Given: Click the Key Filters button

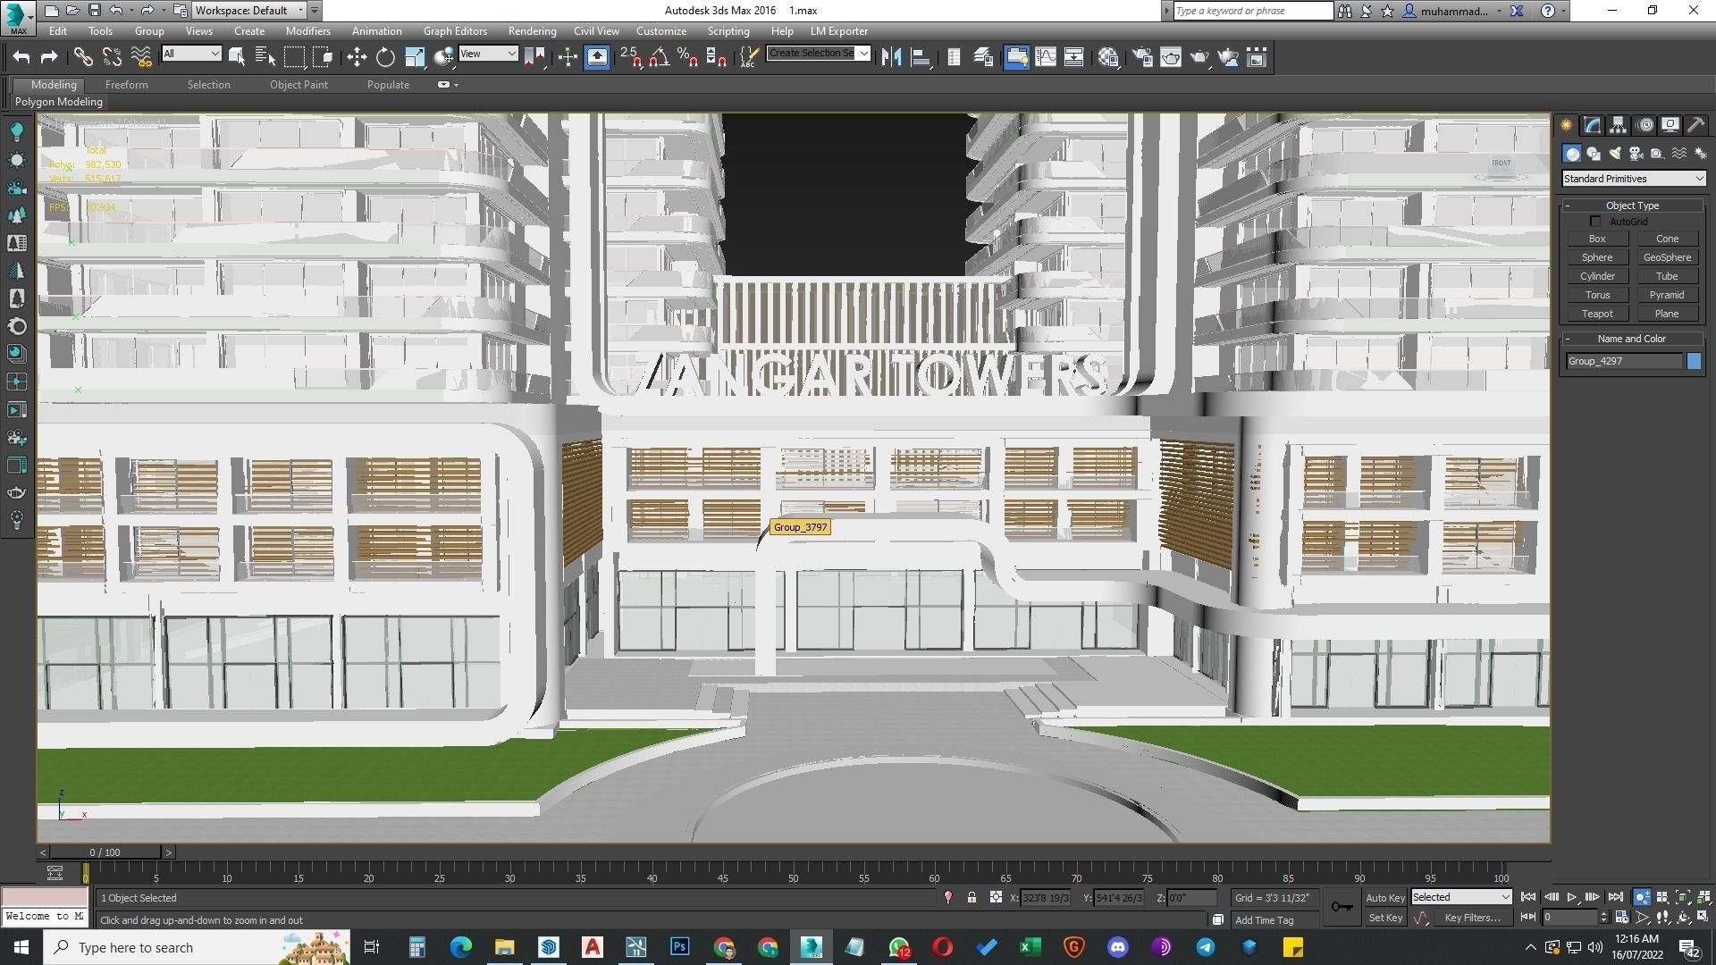Looking at the screenshot, I should click(1472, 918).
